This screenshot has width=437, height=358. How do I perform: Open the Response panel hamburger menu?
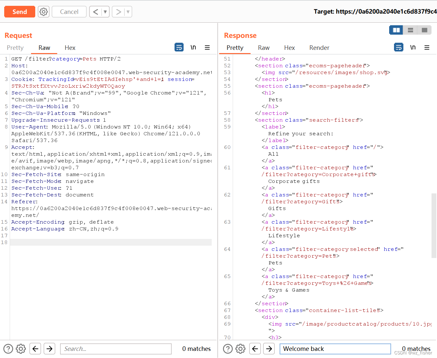tap(427, 47)
